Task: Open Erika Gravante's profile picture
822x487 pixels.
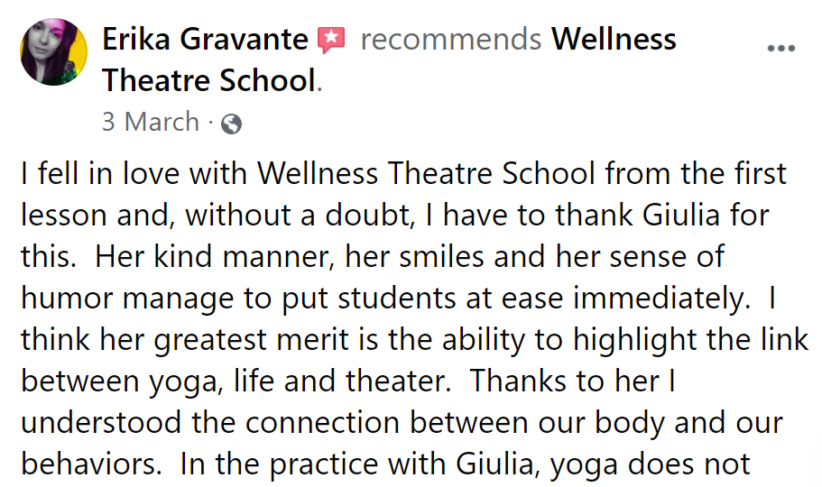Action: tap(53, 52)
